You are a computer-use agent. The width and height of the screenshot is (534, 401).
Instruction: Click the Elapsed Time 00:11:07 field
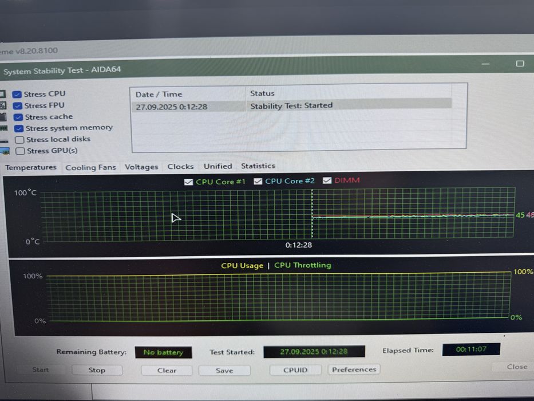(471, 349)
